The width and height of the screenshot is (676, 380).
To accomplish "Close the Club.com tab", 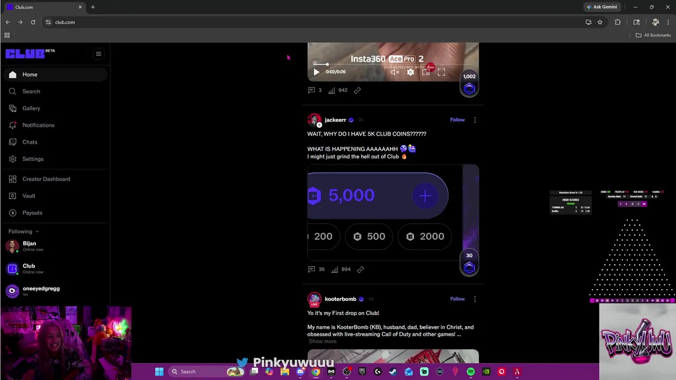I will [x=80, y=7].
